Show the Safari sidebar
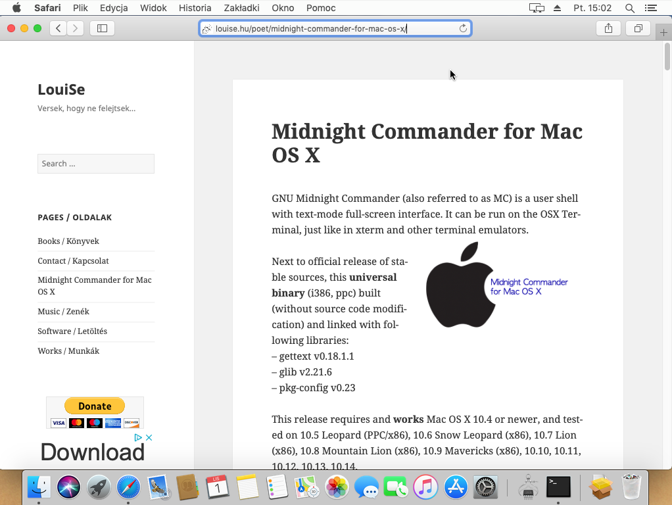This screenshot has width=672, height=505. coord(102,28)
